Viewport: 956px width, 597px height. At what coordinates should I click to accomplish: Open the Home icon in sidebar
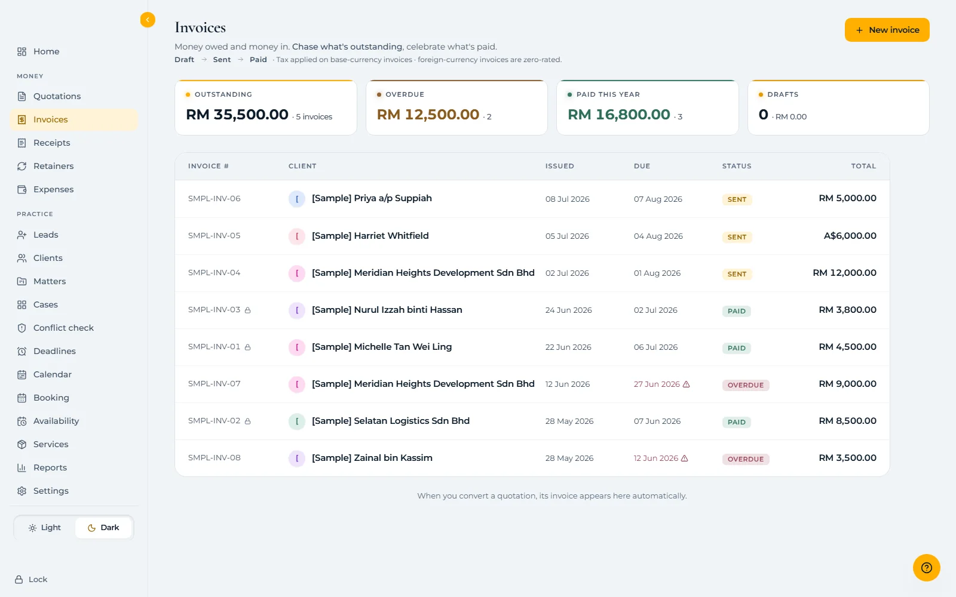[22, 51]
